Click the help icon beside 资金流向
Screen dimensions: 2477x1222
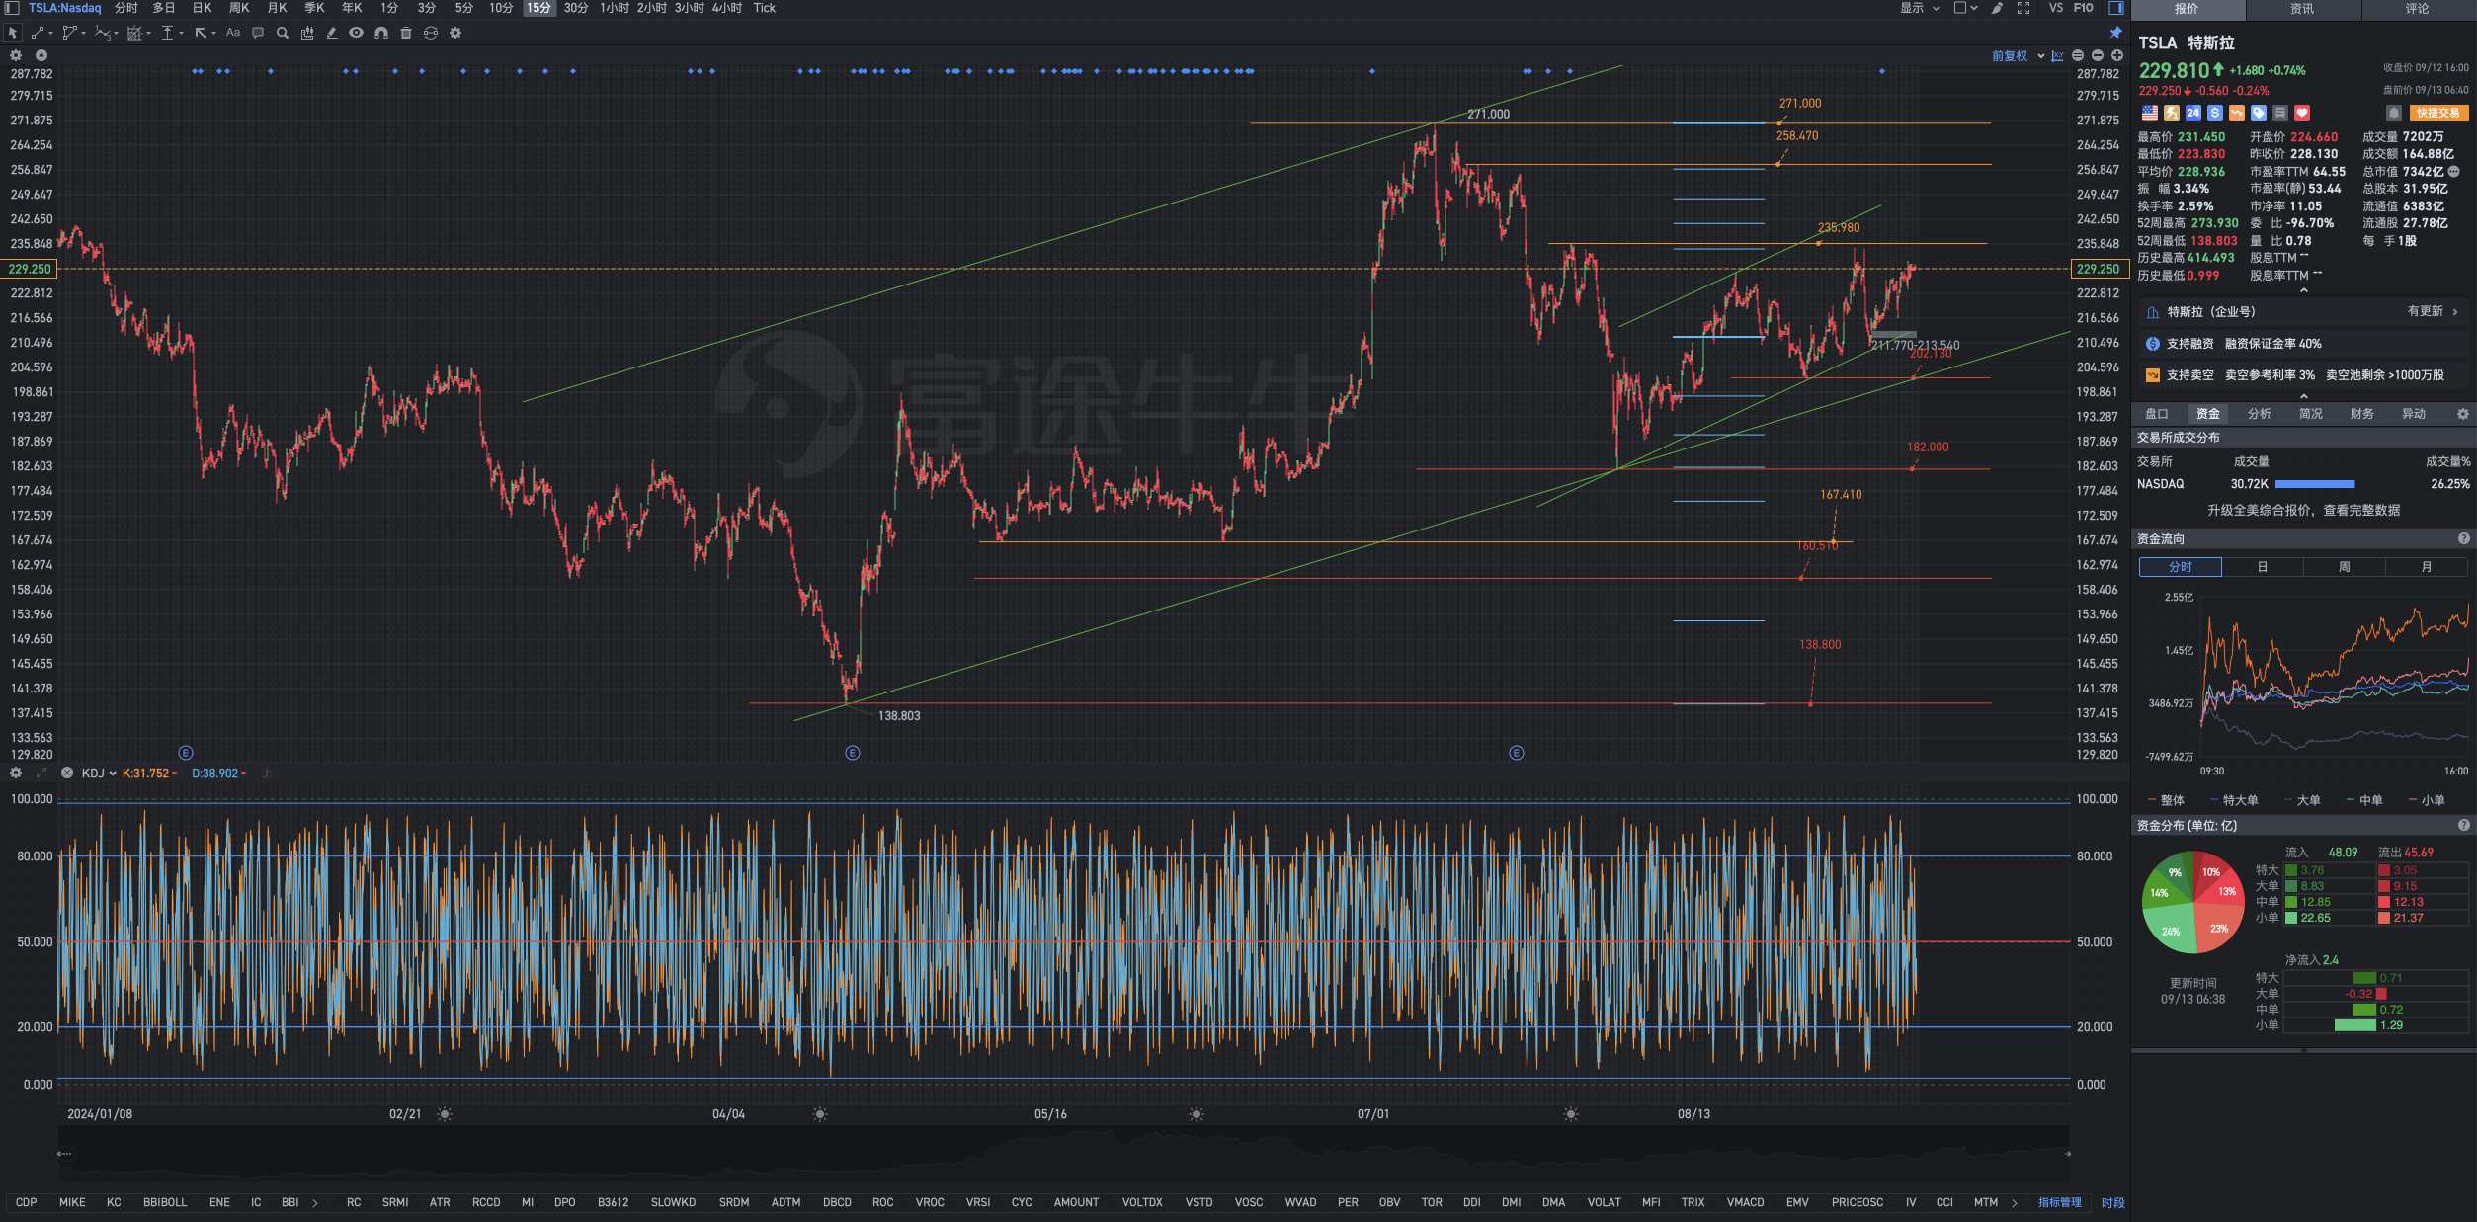(x=2463, y=538)
